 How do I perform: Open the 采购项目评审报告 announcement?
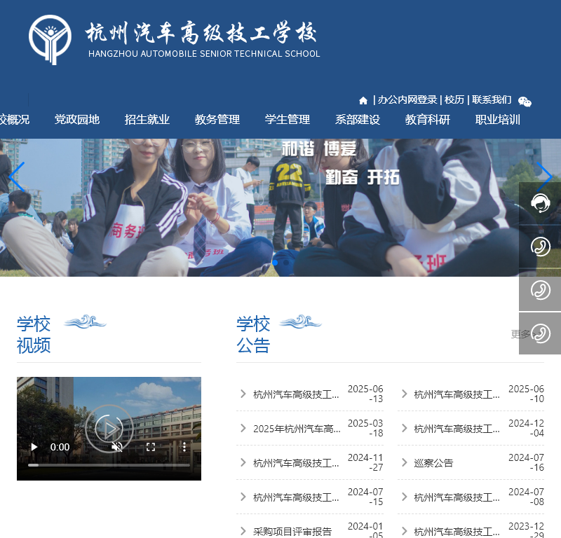click(292, 532)
